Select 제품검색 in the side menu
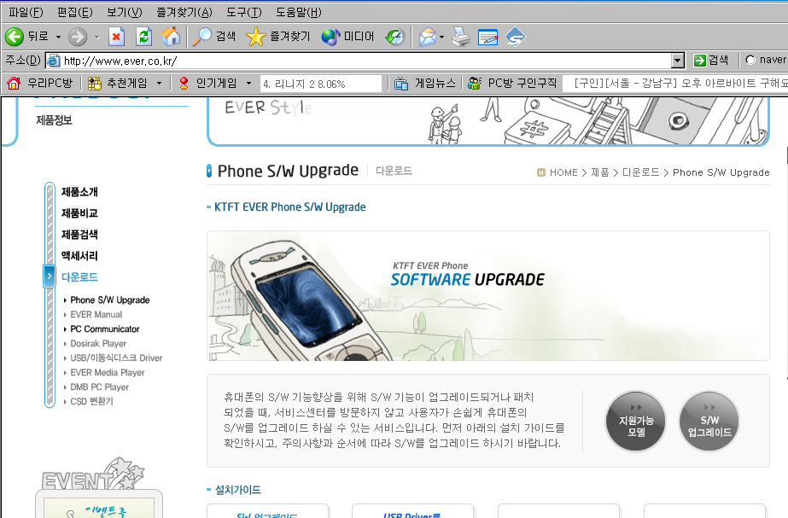Viewport: 788px width, 518px height. click(x=79, y=235)
